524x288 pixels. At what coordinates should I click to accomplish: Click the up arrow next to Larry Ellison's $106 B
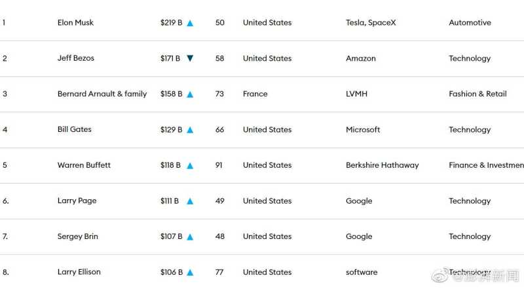click(x=190, y=272)
